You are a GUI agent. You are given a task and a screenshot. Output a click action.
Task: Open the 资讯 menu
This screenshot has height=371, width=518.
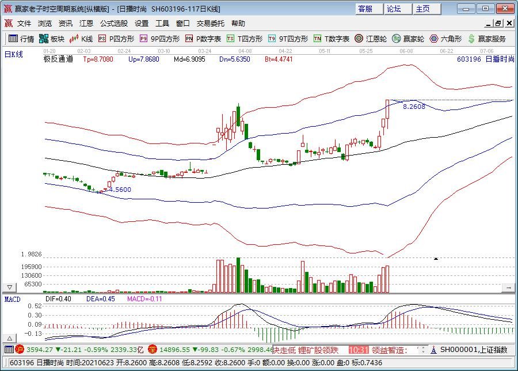pyautogui.click(x=66, y=23)
